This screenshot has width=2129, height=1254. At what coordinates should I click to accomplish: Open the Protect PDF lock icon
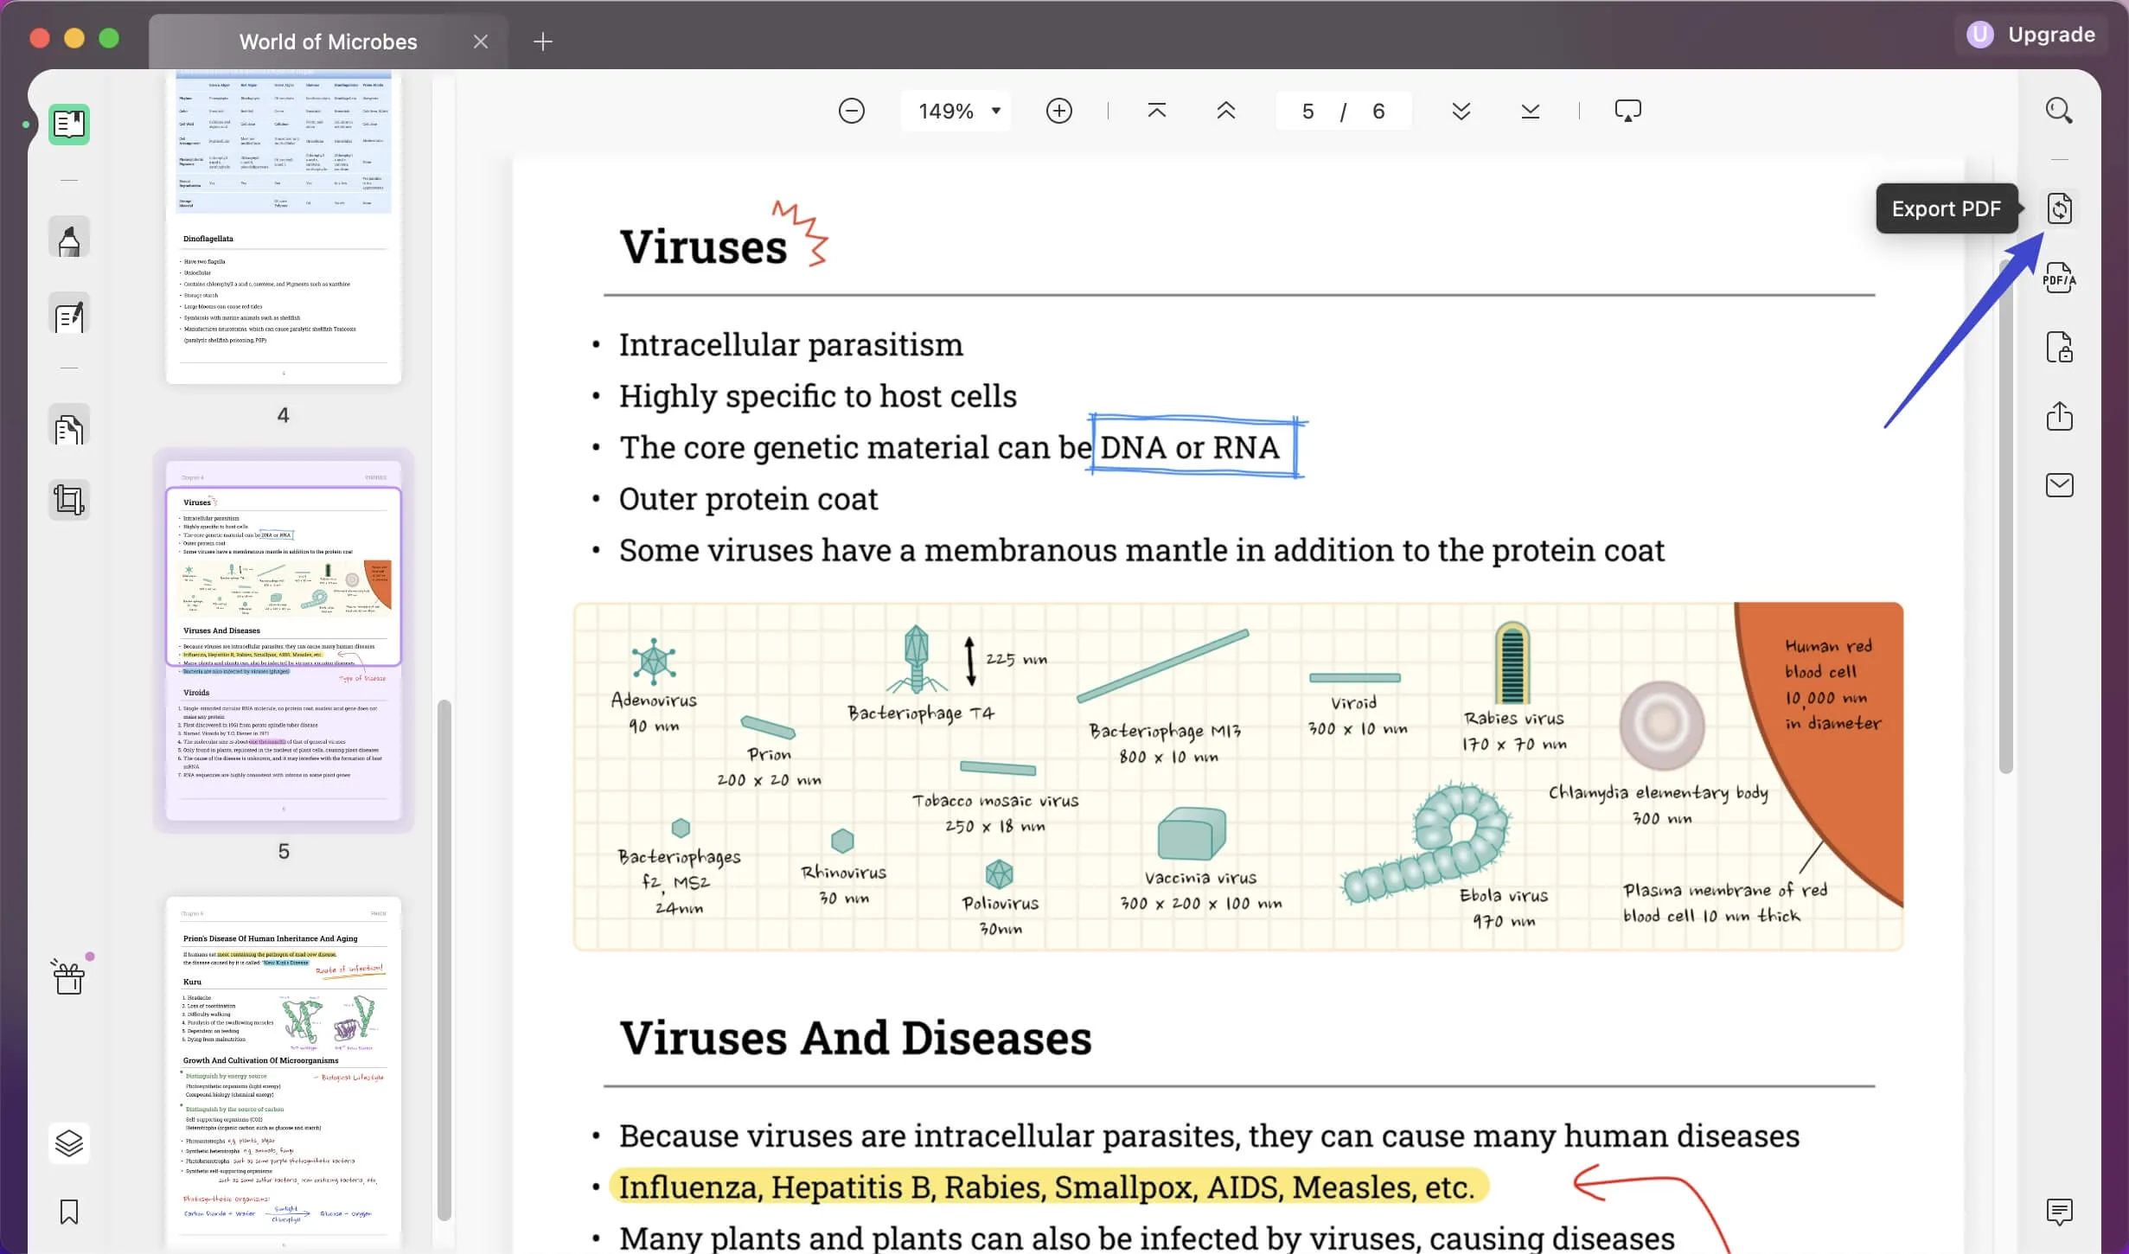[2059, 348]
